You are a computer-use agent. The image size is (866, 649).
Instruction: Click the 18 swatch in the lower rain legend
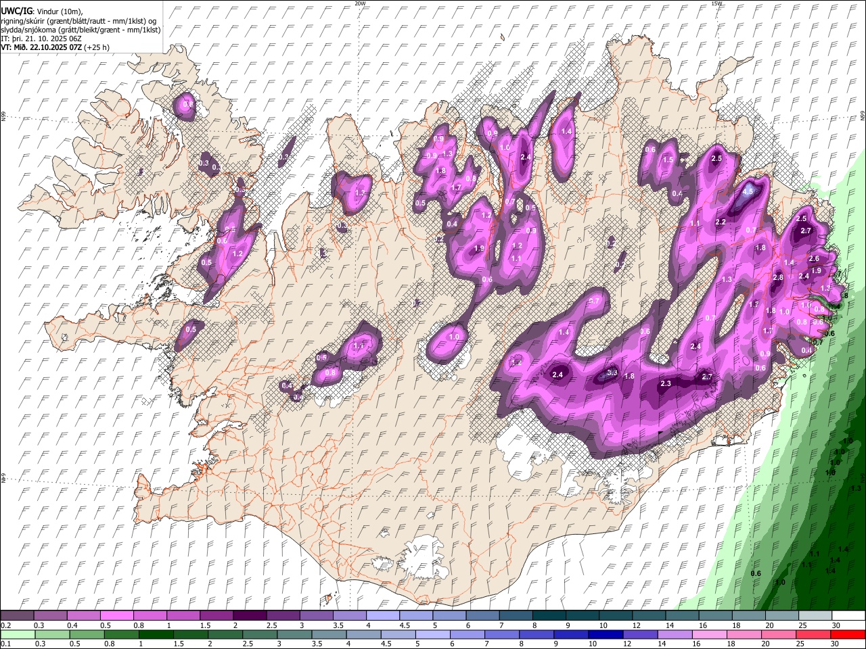click(x=743, y=634)
